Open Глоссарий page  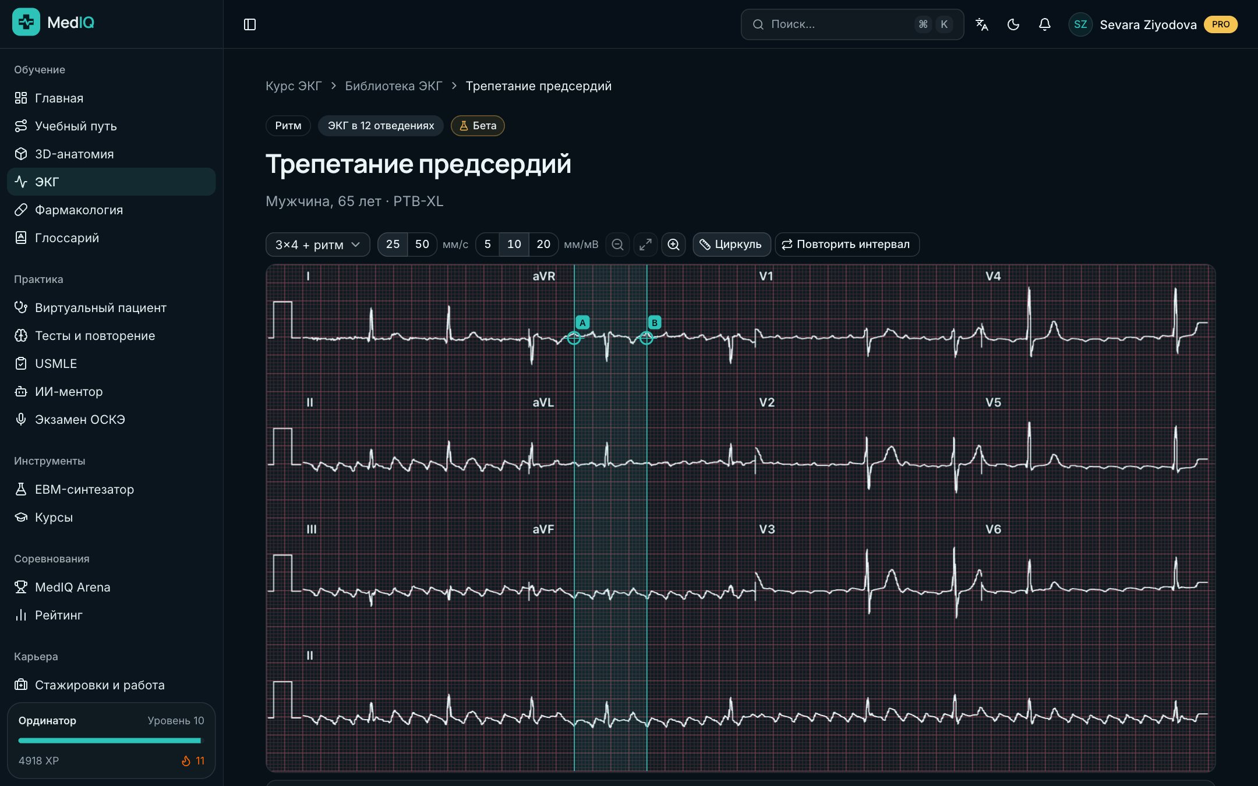click(111, 238)
